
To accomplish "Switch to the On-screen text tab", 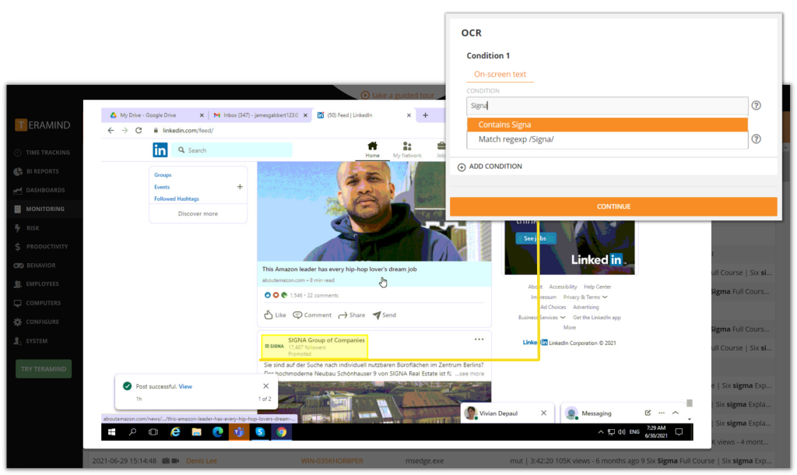I will coord(500,75).
